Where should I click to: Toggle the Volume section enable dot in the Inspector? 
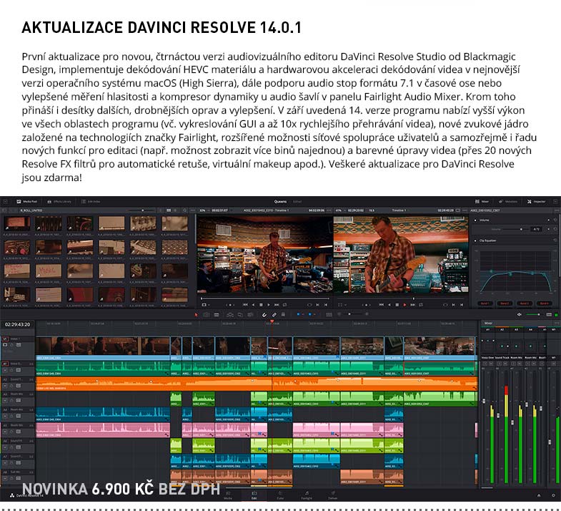coord(475,220)
